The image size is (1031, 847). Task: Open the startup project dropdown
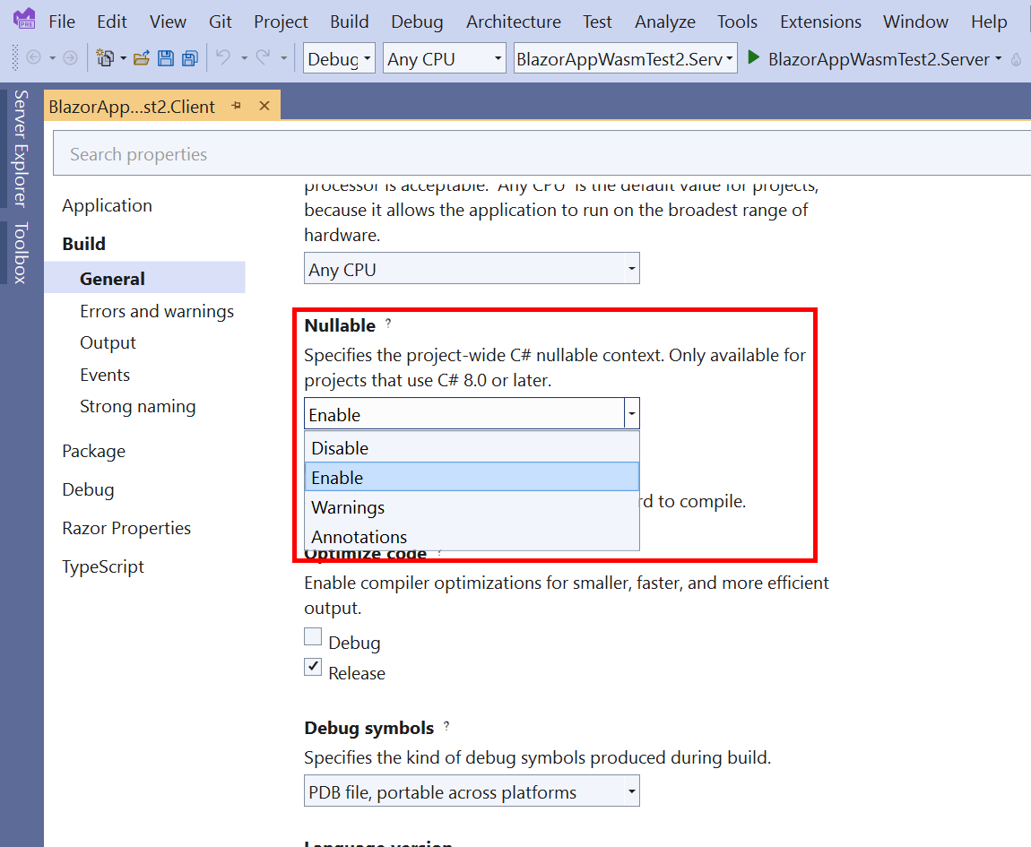(x=625, y=58)
